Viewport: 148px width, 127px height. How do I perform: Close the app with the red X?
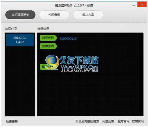(x=142, y=5)
